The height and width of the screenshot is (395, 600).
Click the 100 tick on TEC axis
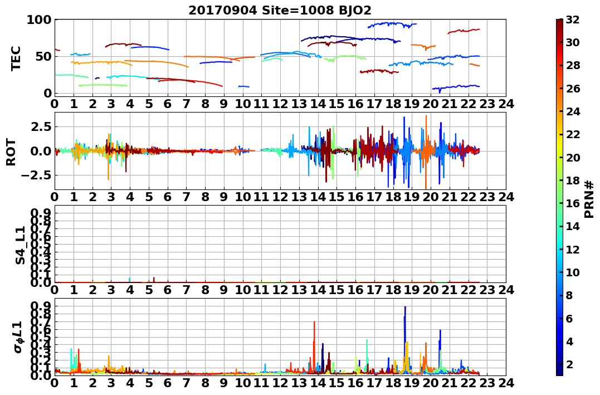[38, 20]
